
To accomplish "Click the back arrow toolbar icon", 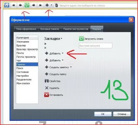I will [x=21, y=5].
